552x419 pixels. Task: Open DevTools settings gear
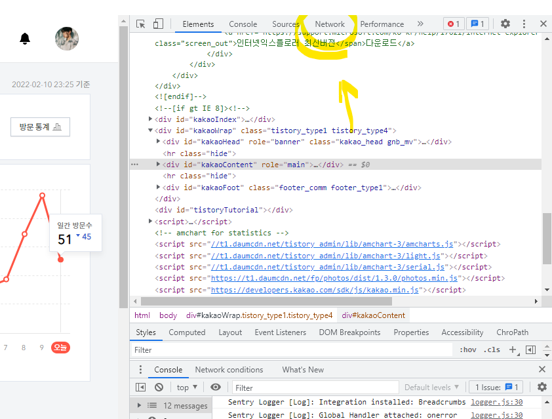click(x=505, y=24)
